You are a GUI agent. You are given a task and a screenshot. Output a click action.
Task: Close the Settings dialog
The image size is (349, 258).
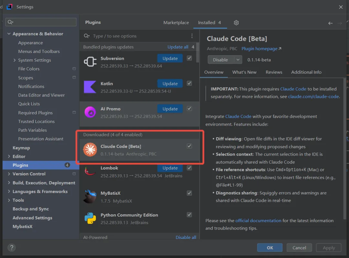pos(341,7)
